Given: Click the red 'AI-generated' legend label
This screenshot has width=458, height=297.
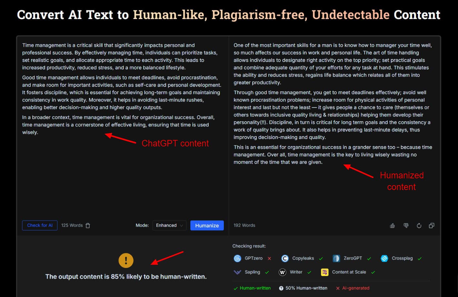Looking at the screenshot, I should pyautogui.click(x=356, y=288).
